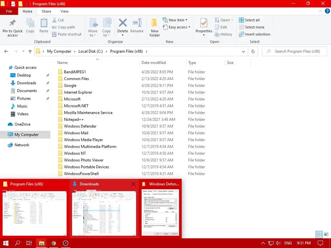
Task: Go up one folder level arrow
Action: click(x=30, y=51)
